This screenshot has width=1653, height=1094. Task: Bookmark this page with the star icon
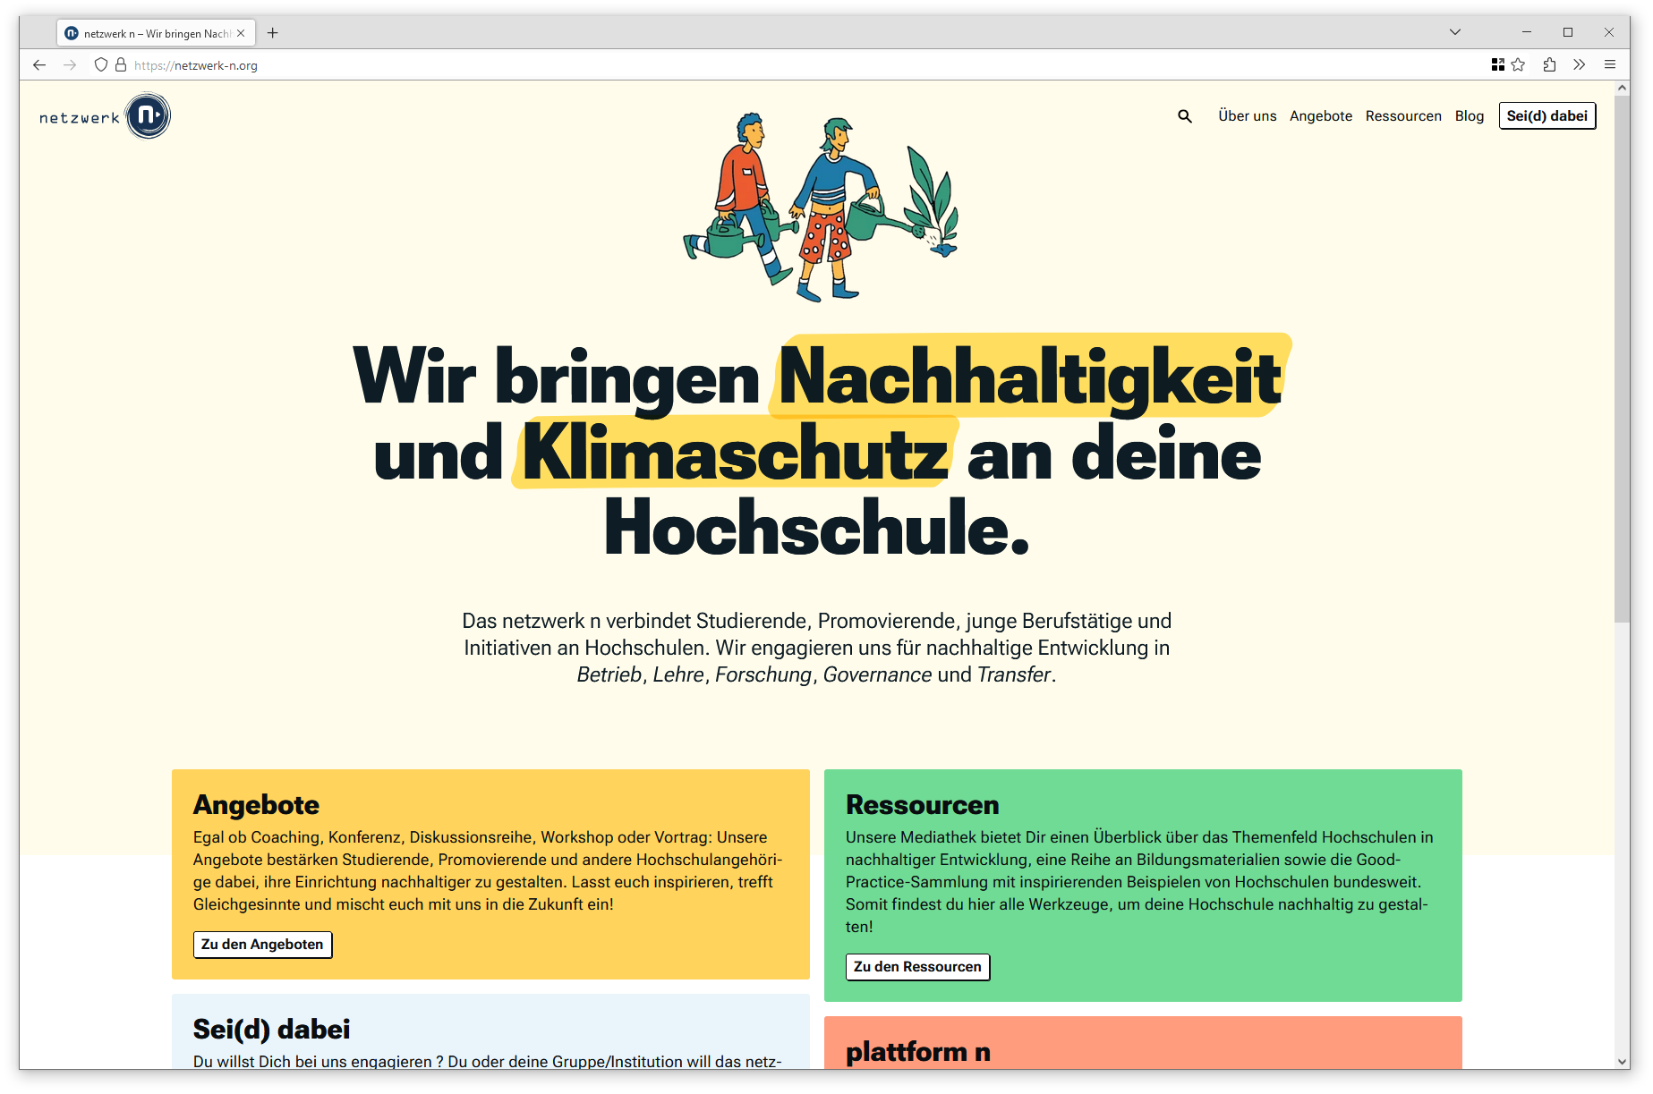pos(1518,64)
